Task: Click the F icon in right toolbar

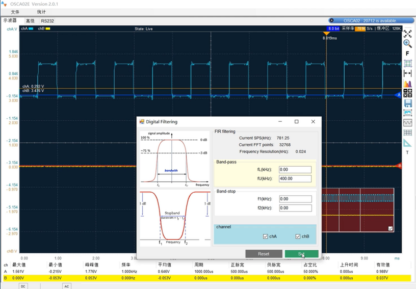Action: pyautogui.click(x=407, y=54)
